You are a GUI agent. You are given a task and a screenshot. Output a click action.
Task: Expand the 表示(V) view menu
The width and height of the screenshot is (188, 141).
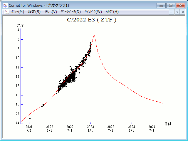pos(51,12)
